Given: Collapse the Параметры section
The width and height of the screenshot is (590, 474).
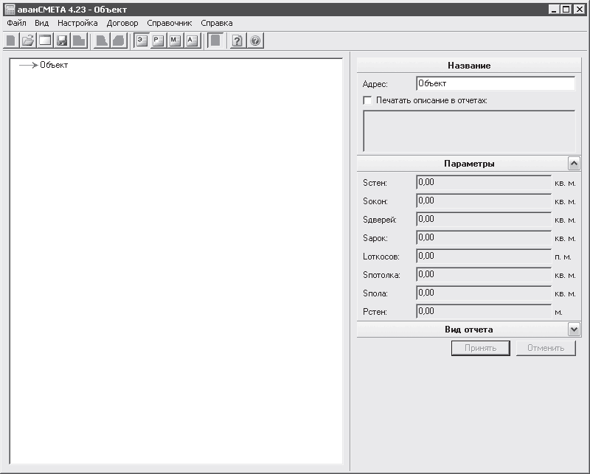Looking at the screenshot, I should 574,164.
